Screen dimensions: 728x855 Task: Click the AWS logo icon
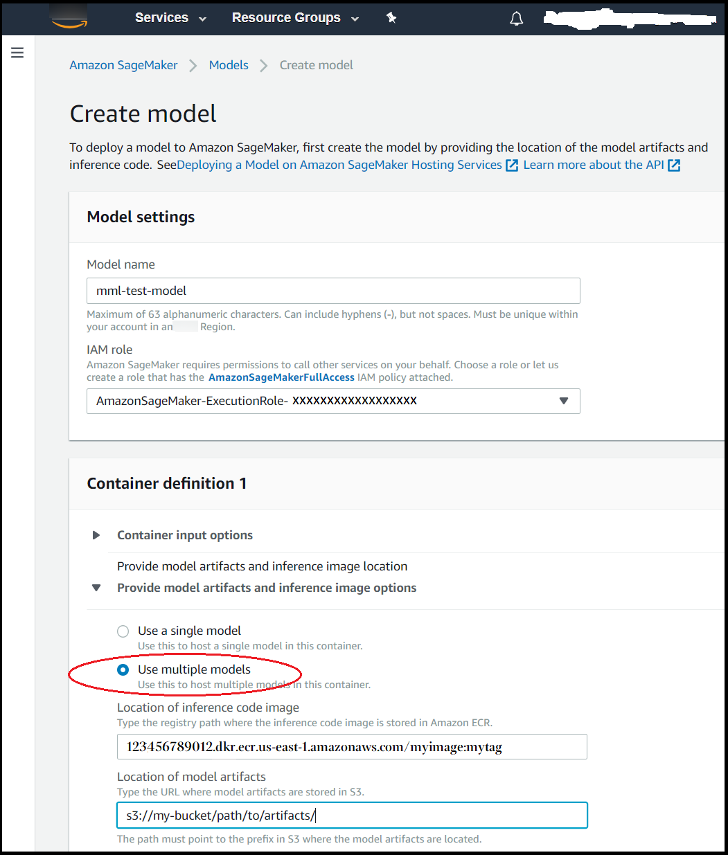(x=69, y=19)
